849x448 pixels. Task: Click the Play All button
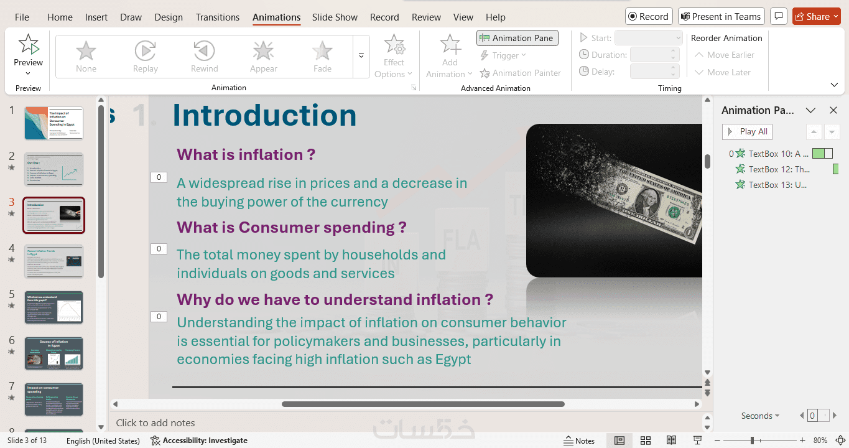(747, 131)
